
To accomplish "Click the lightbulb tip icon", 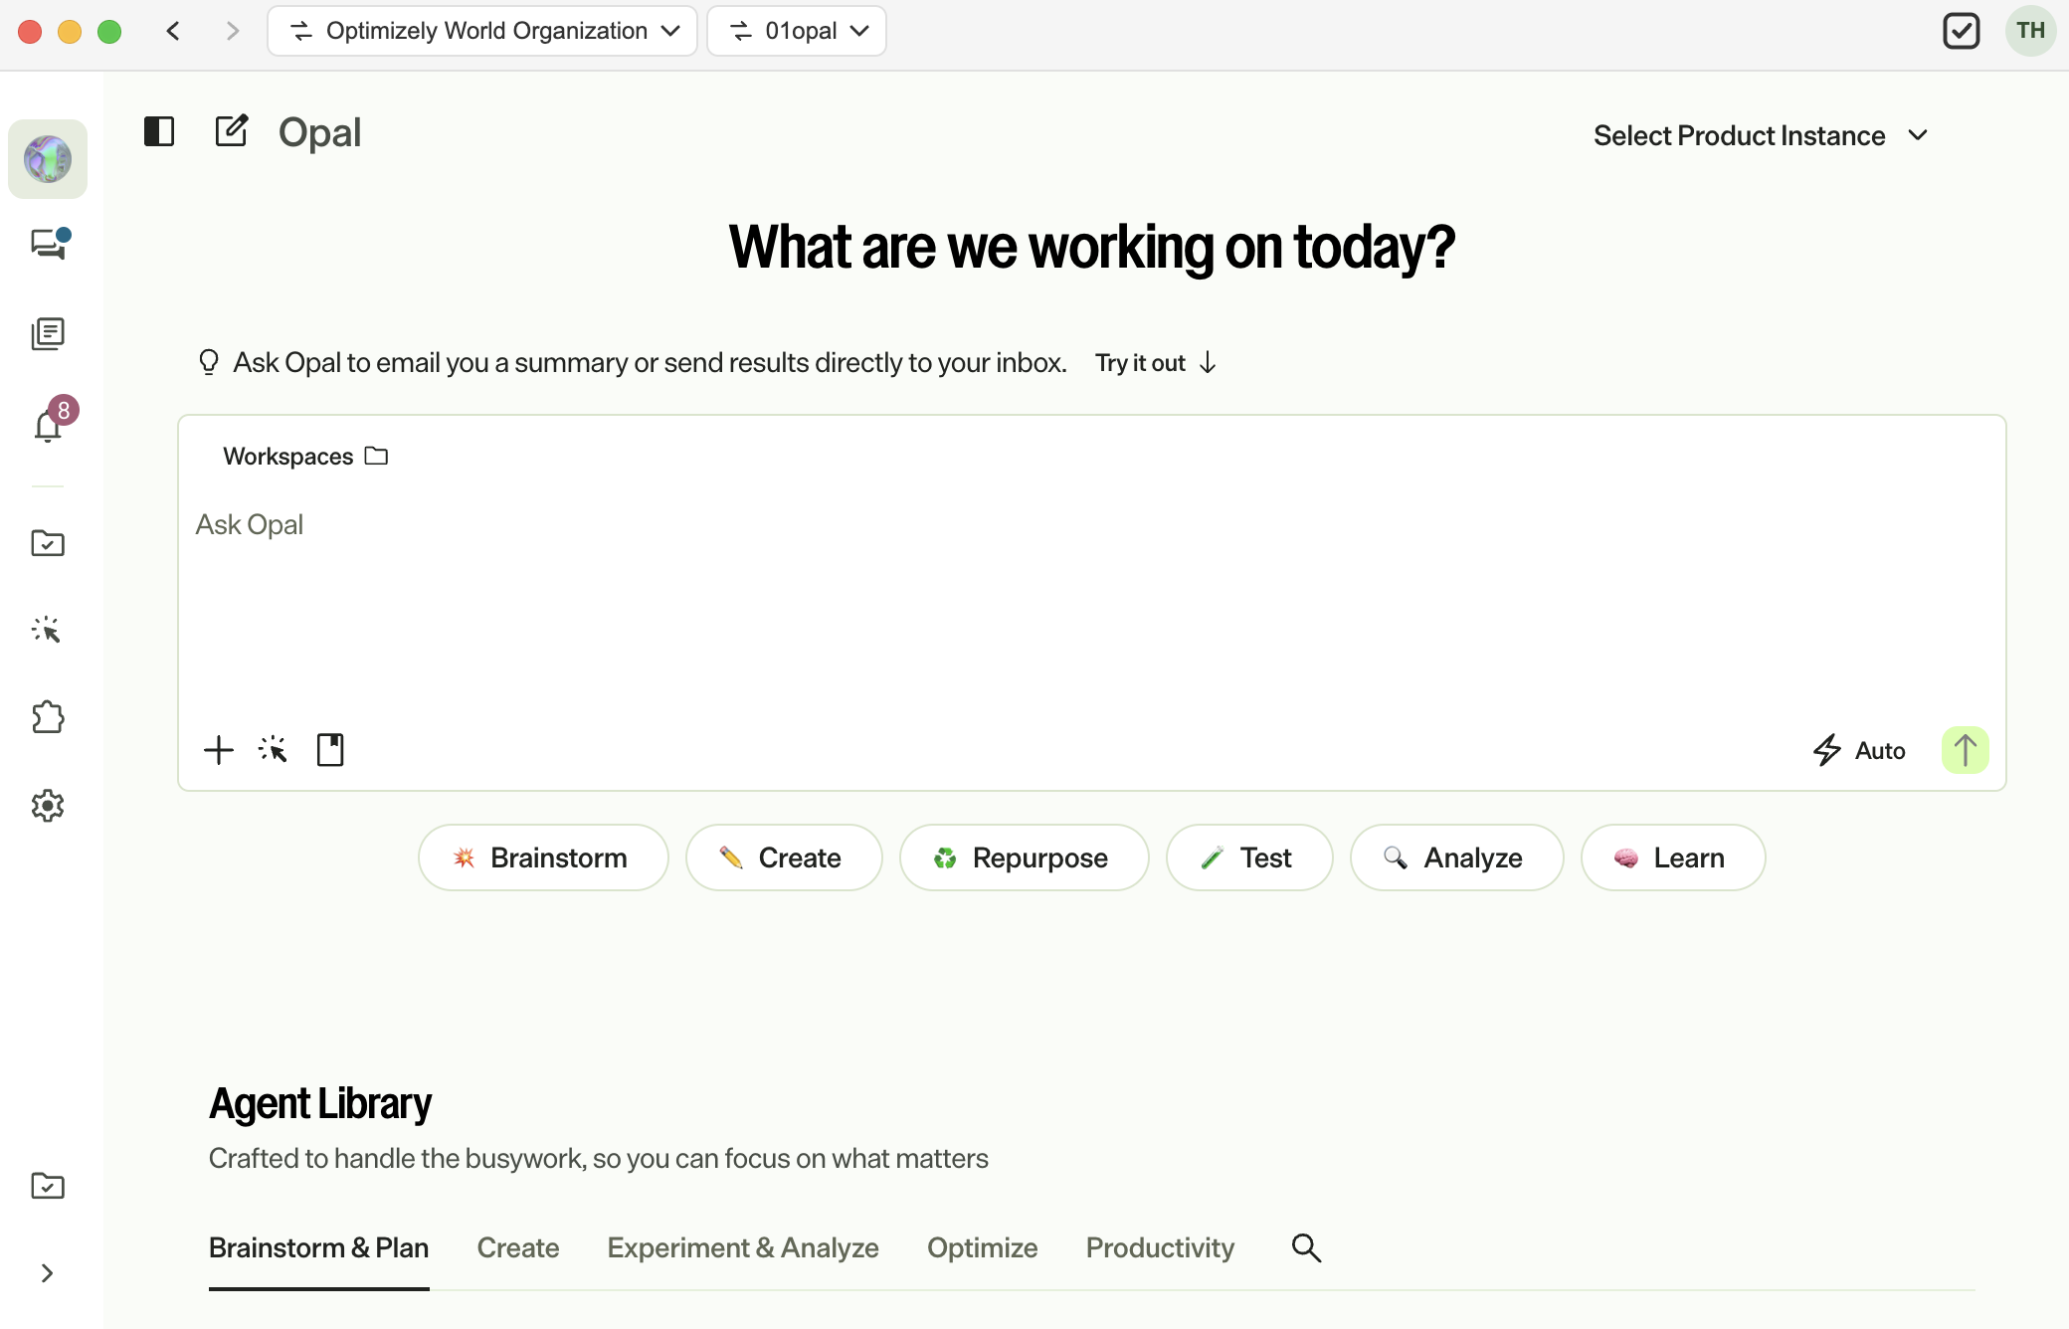I will click(209, 362).
